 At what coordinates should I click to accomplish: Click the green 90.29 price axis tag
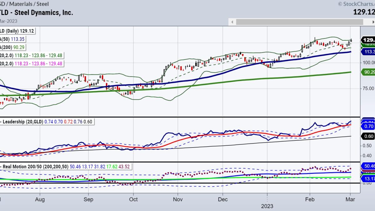coord(368,72)
